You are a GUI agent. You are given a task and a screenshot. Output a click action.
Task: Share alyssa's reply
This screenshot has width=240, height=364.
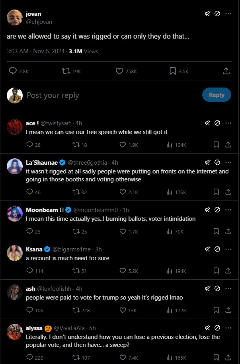[x=228, y=357]
